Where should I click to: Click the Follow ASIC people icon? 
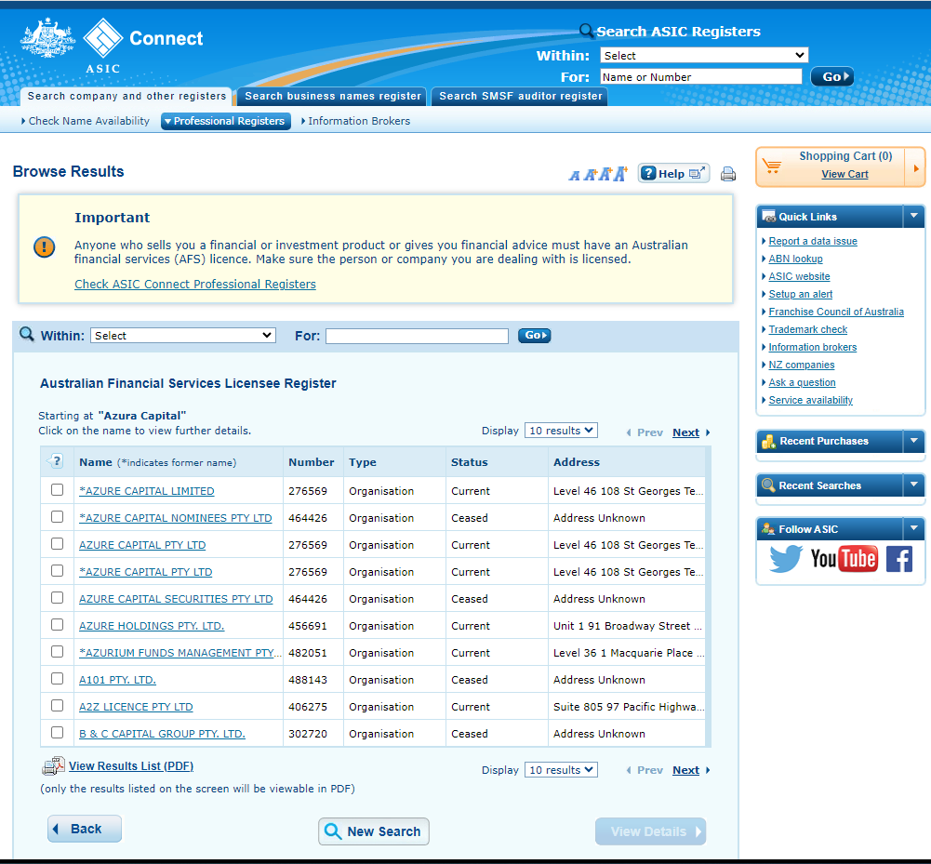click(x=768, y=528)
